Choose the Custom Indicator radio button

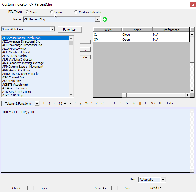click(x=76, y=12)
